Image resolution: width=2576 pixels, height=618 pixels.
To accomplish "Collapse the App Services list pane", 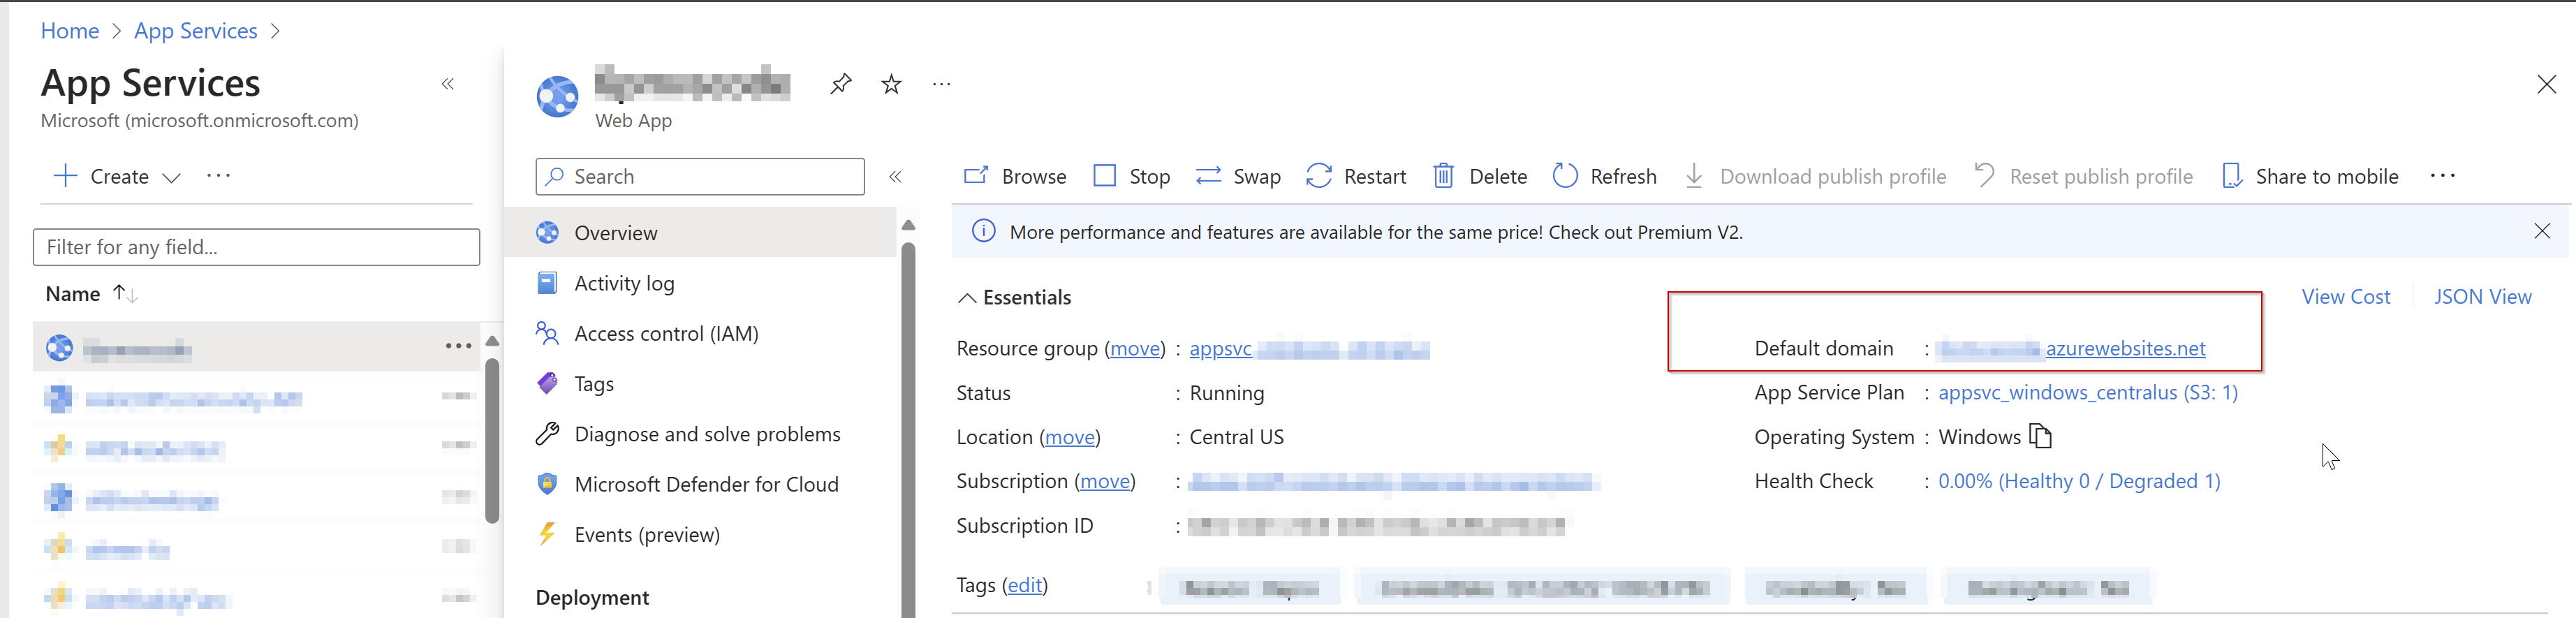I will tap(448, 84).
